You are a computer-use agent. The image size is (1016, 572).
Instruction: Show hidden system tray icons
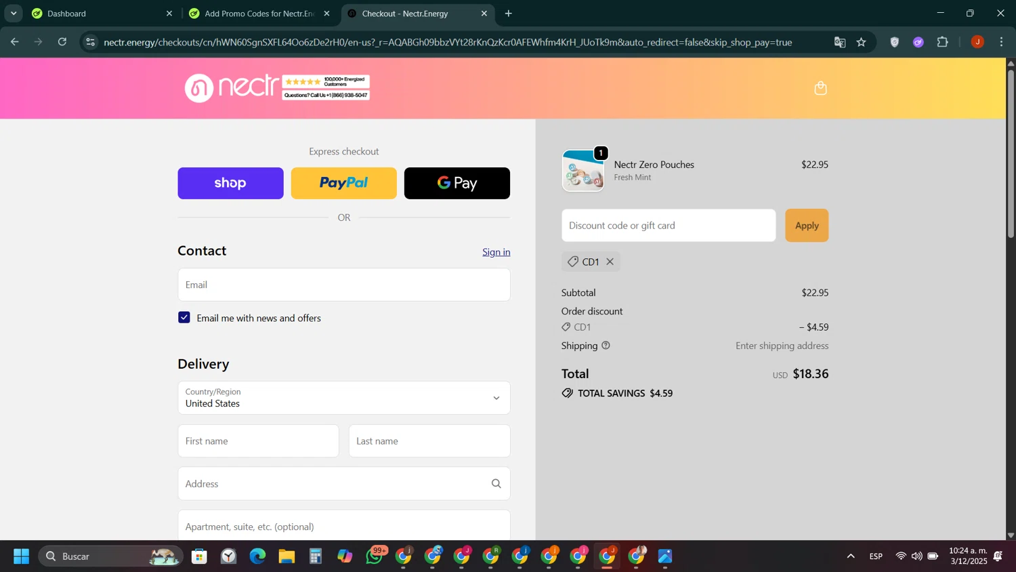coord(851,556)
